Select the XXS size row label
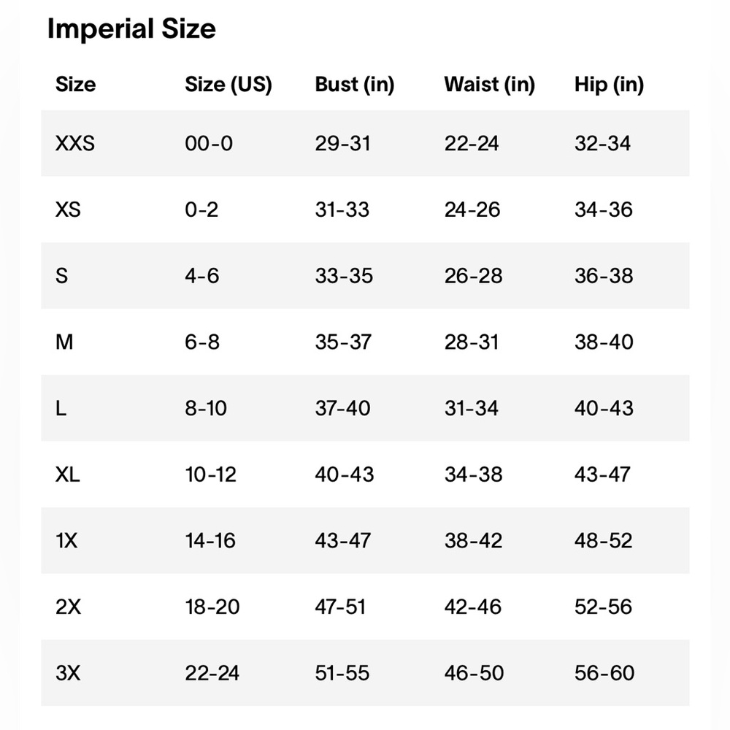This screenshot has width=730, height=730. (75, 143)
